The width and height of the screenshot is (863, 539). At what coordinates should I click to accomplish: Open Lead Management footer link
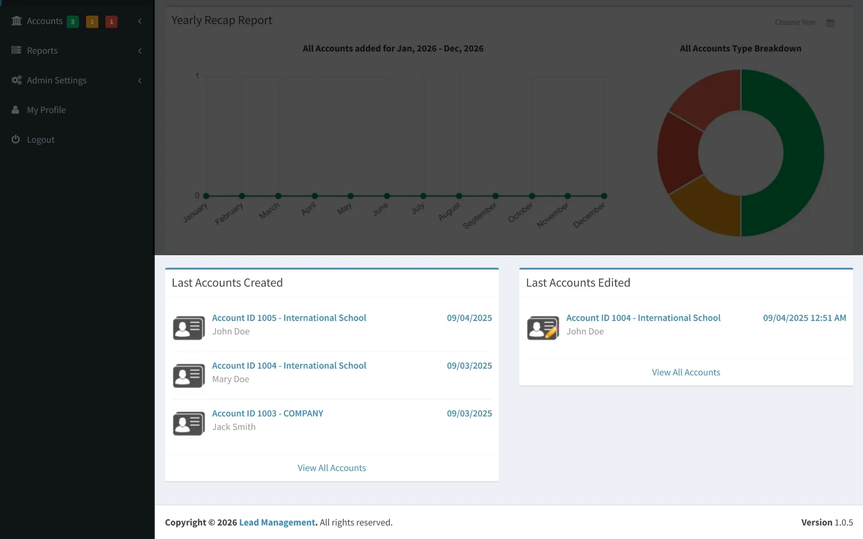[277, 522]
